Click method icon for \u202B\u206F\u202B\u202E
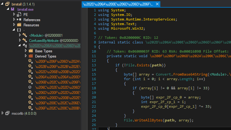Screen dimensions: 231x130 pyautogui.click(x=31, y=66)
